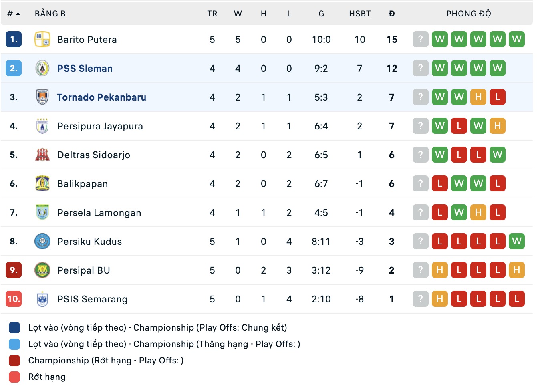
Task: Click the Deltras Sidoarjo logo
Action: coord(42,155)
